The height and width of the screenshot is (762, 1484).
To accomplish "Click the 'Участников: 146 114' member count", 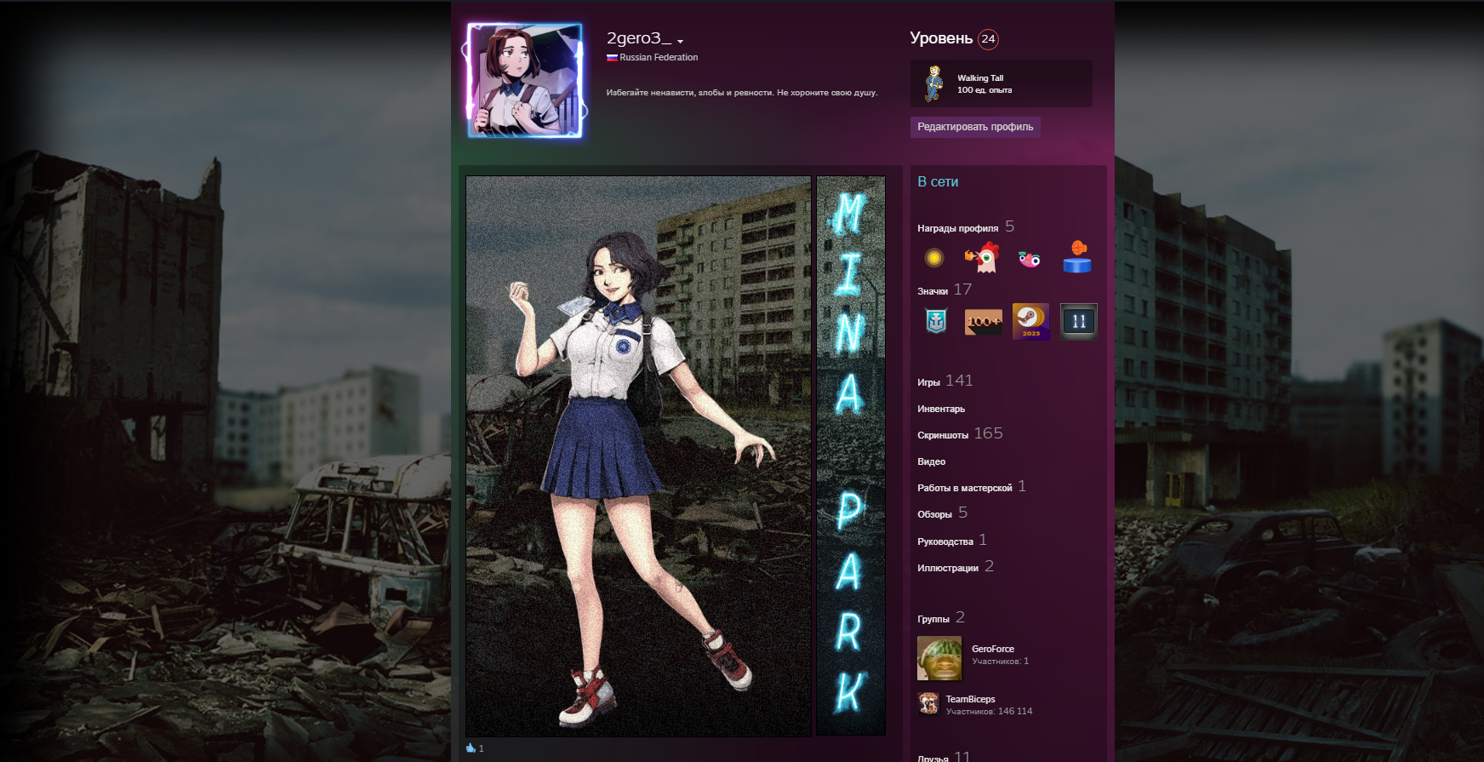I will 989,712.
